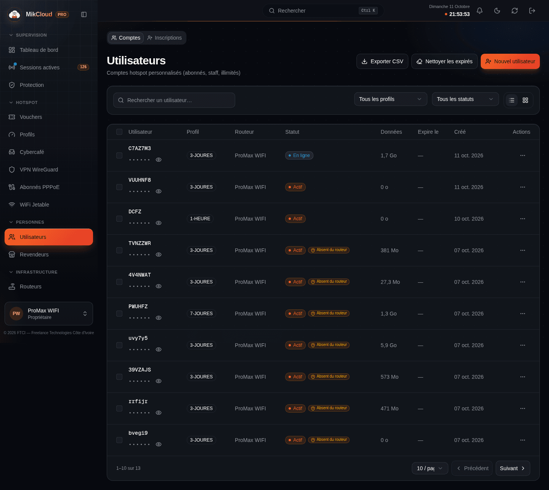Check the box for user C7AZ7M3
Image resolution: width=549 pixels, height=490 pixels.
(119, 155)
